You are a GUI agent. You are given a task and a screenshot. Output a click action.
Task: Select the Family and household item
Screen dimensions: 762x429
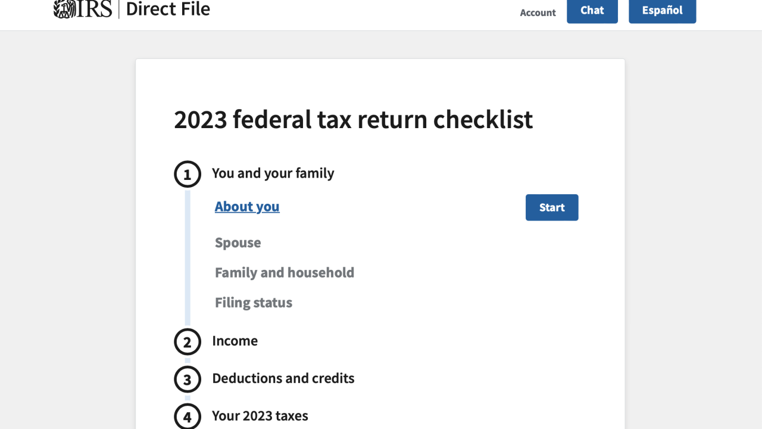[284, 272]
